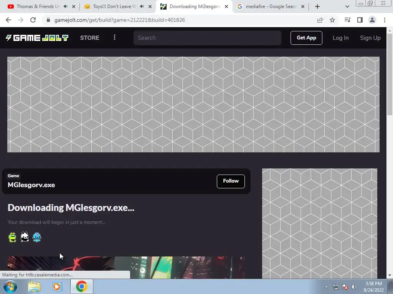
Task: Open the Action Center flag icon
Action: click(x=345, y=287)
